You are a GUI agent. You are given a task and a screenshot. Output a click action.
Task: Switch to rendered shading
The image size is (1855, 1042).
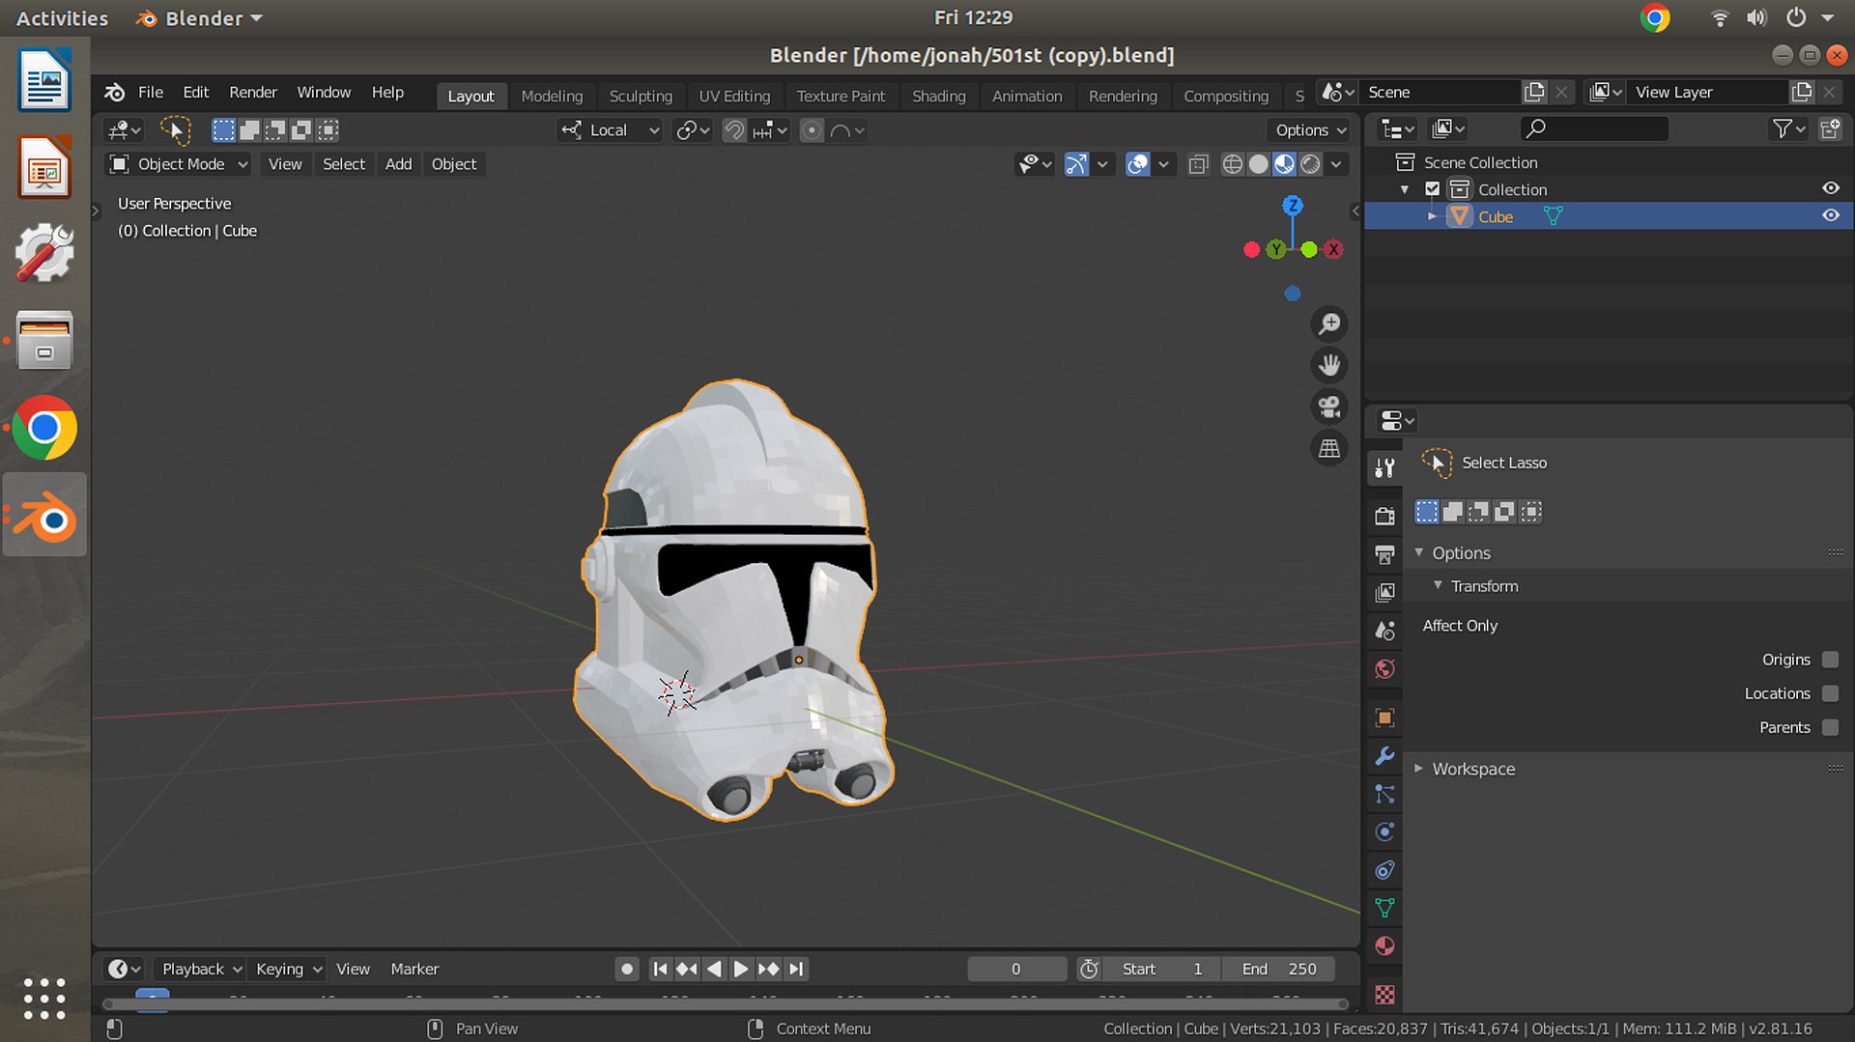point(1310,164)
